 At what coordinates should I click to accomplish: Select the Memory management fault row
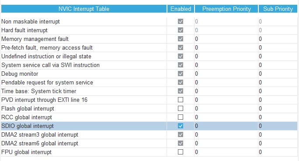[149, 39]
